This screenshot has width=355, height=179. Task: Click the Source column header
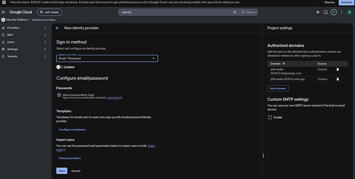(322, 64)
